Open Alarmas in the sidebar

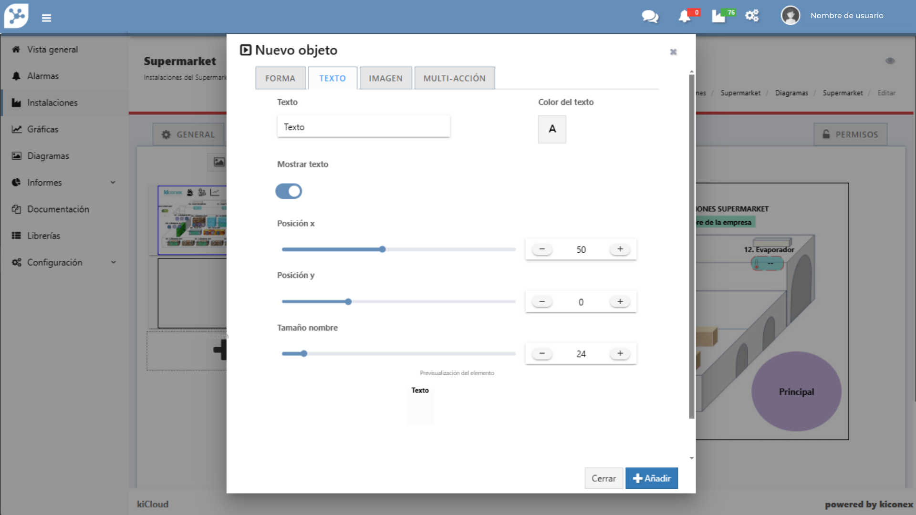click(43, 76)
